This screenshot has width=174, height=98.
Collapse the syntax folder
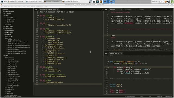tap(4, 38)
